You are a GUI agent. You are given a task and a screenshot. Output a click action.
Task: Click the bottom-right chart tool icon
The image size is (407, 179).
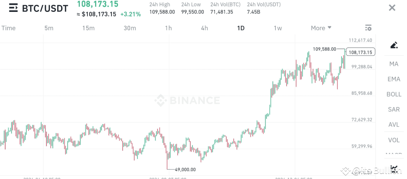[x=394, y=169]
